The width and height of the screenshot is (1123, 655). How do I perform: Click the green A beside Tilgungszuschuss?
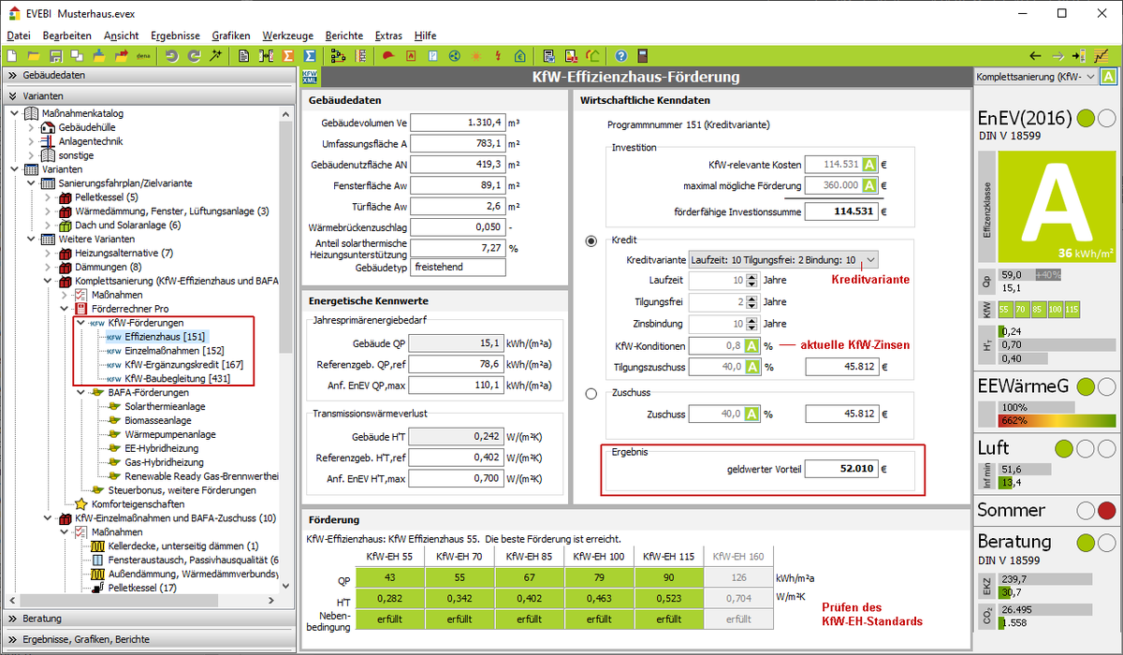751,367
